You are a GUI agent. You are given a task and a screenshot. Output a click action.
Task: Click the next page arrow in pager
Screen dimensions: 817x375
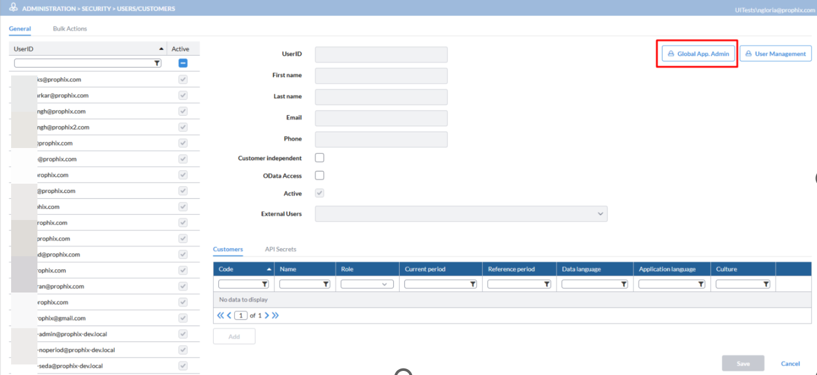(x=267, y=315)
